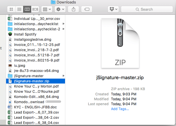Click Add Tags… link in preview

tap(120, 109)
